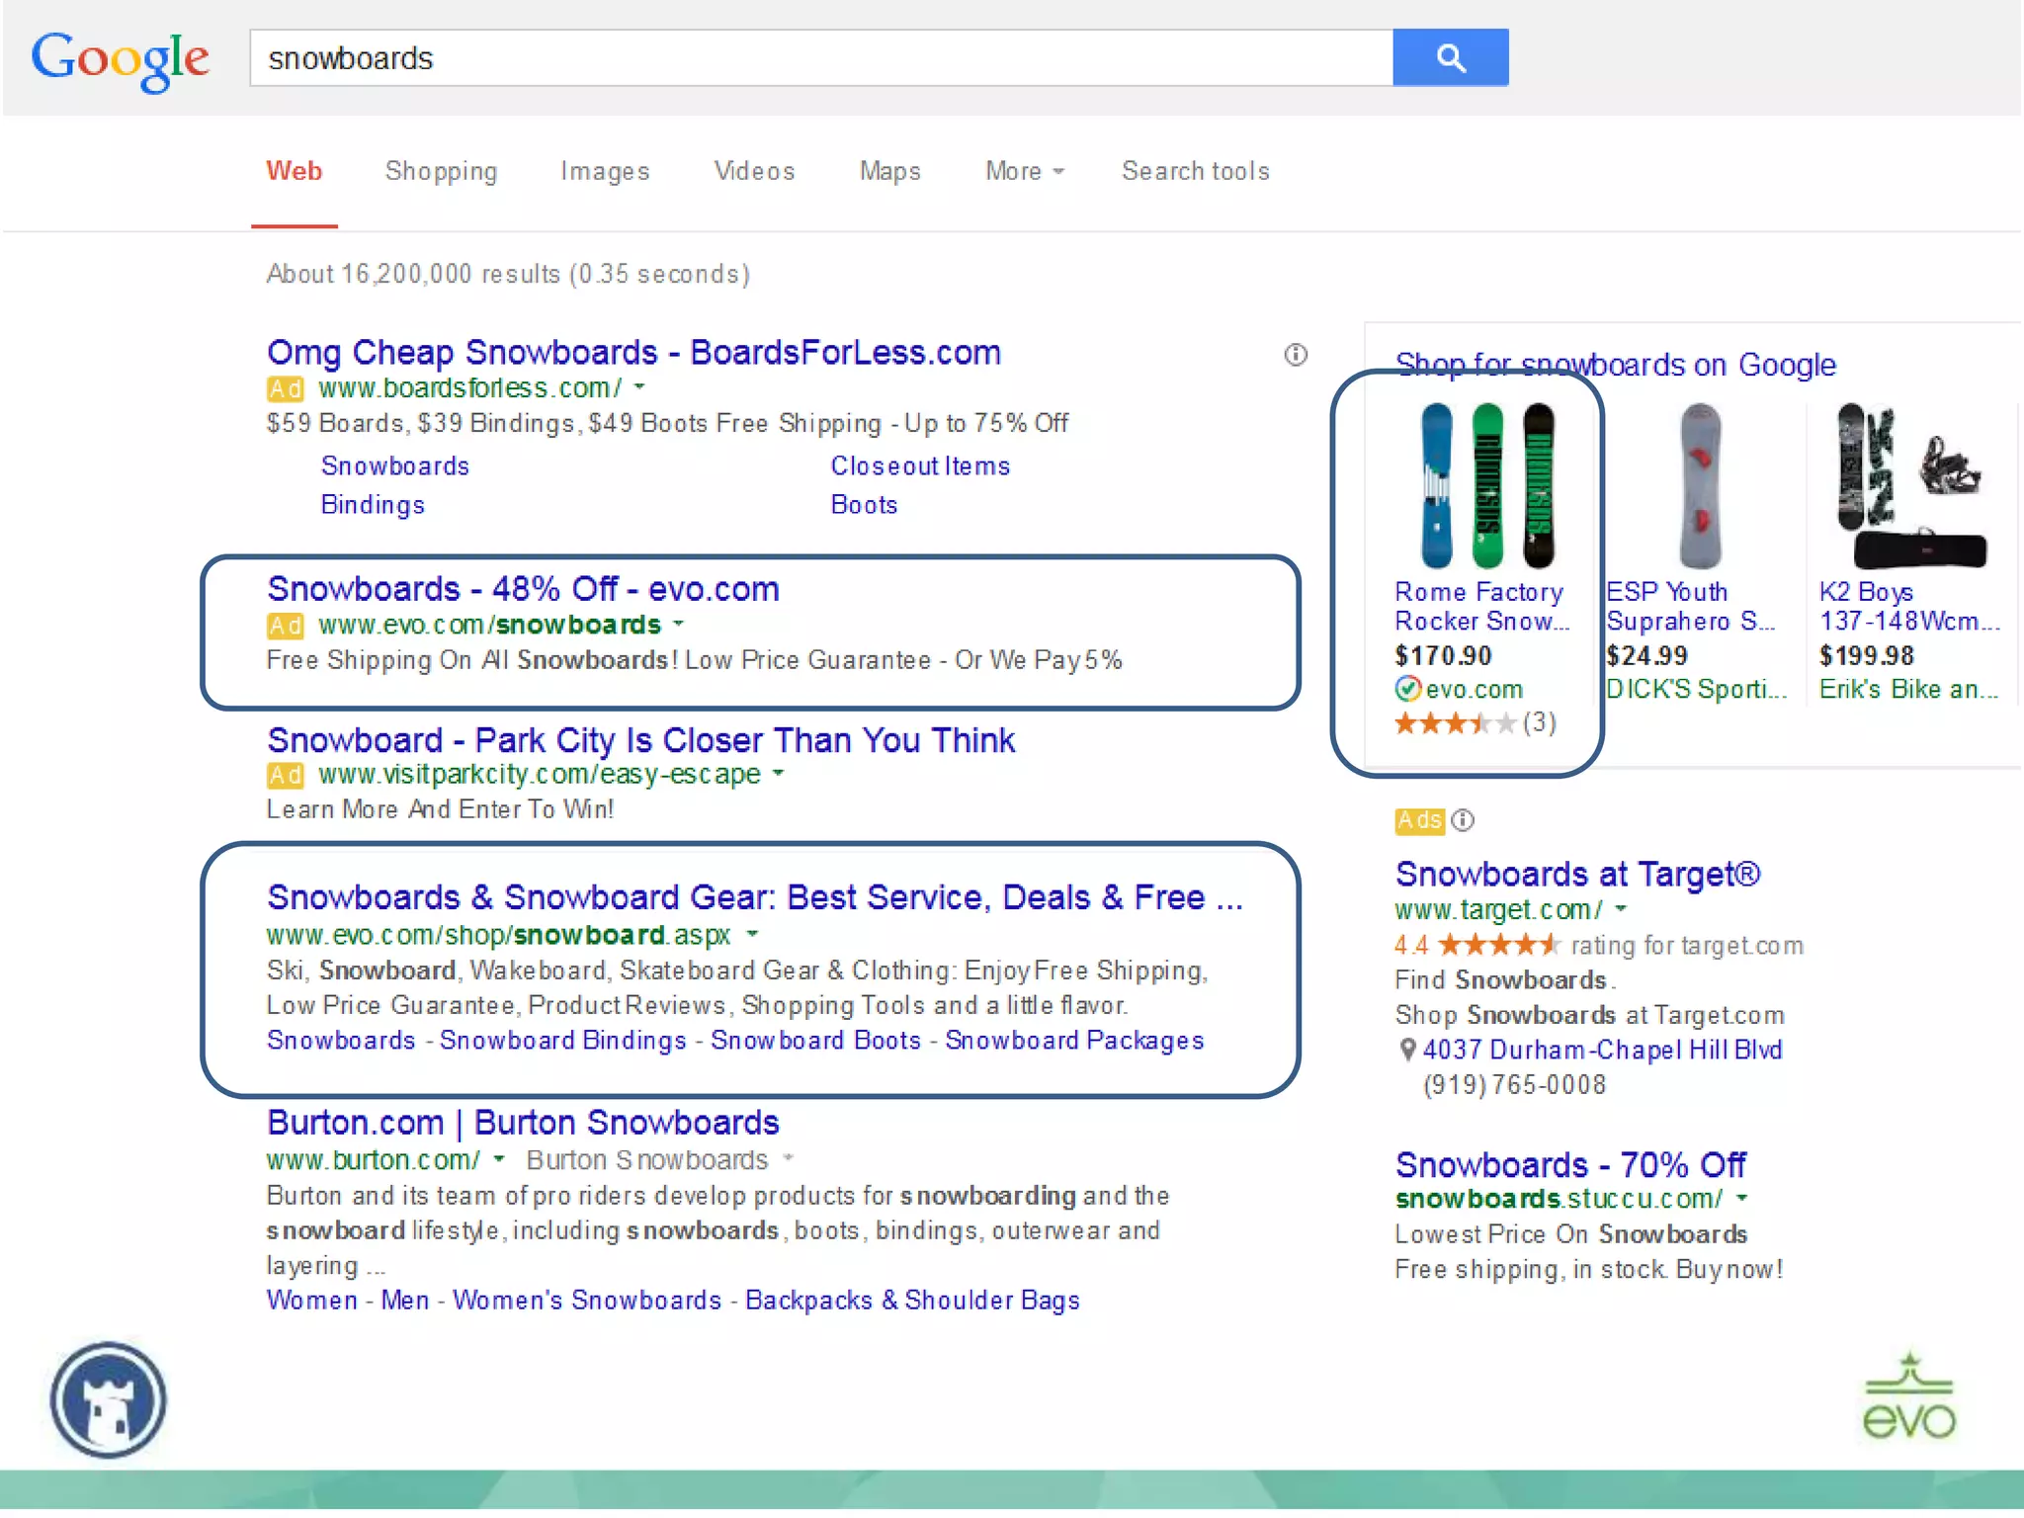Click the Google logo
2024x1518 pixels.
(x=120, y=58)
